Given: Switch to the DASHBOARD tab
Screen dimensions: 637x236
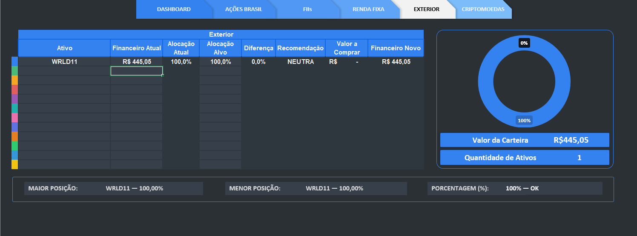Looking at the screenshot, I should click(174, 9).
